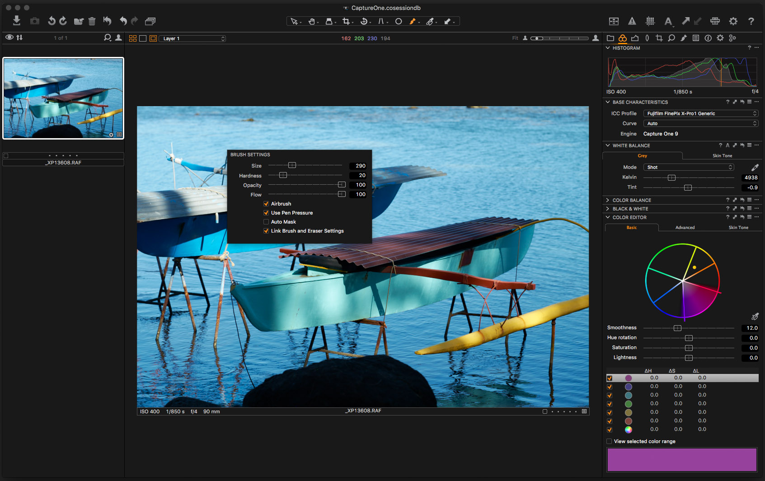Click the camera Capture icon
This screenshot has width=765, height=481.
(x=34, y=21)
